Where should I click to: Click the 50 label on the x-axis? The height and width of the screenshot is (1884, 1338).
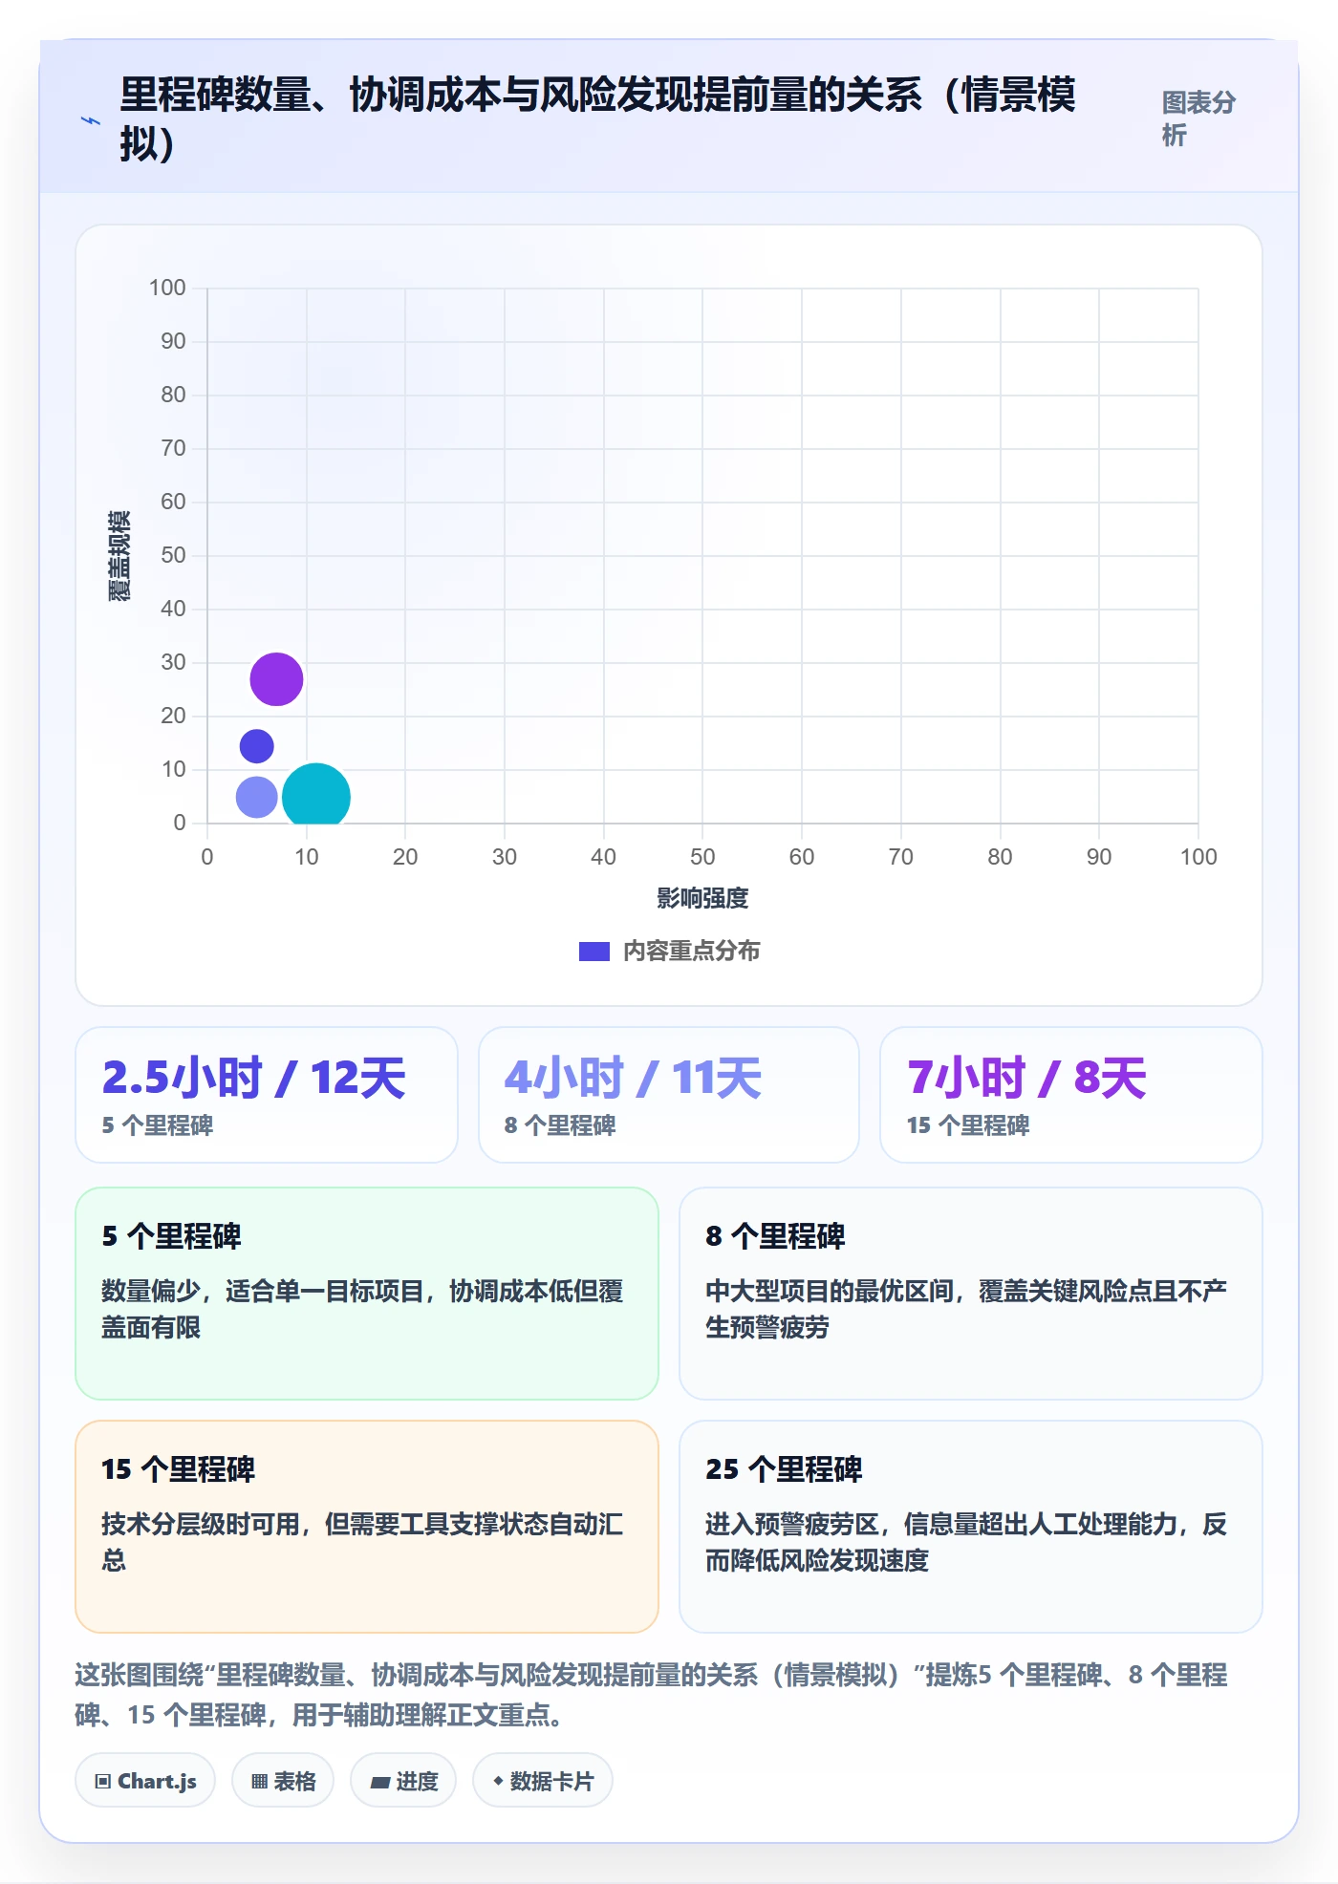coord(702,857)
